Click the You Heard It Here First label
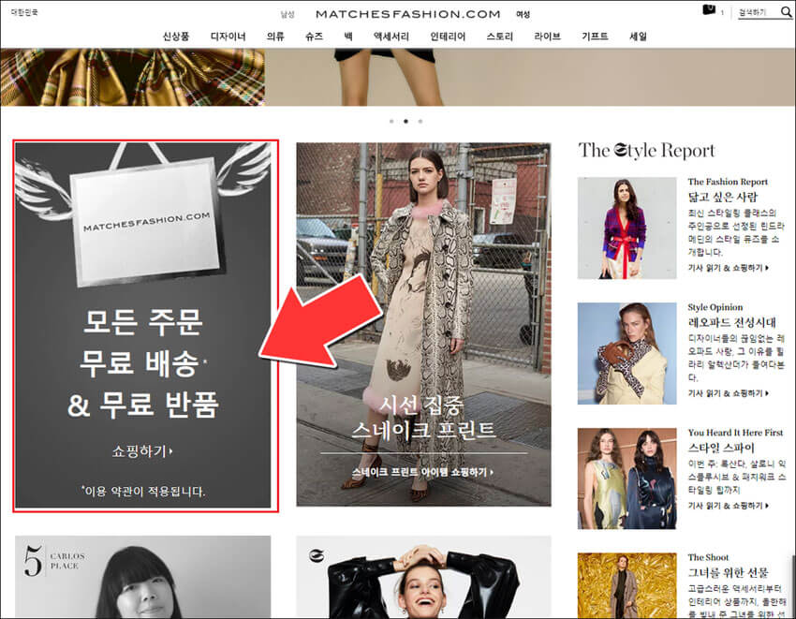 coord(735,433)
